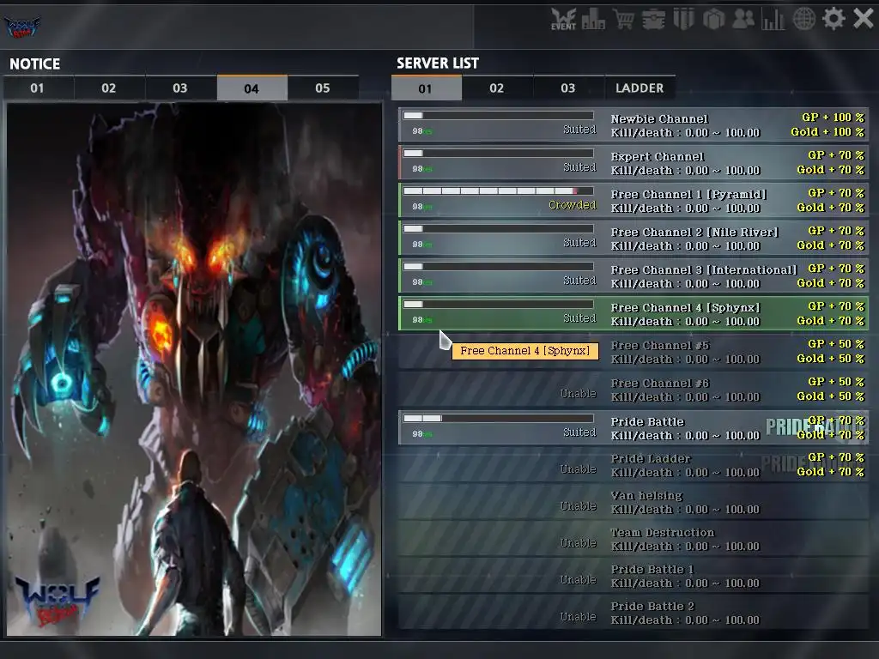Click the SERVER LIST heading
The height and width of the screenshot is (659, 879).
click(438, 63)
